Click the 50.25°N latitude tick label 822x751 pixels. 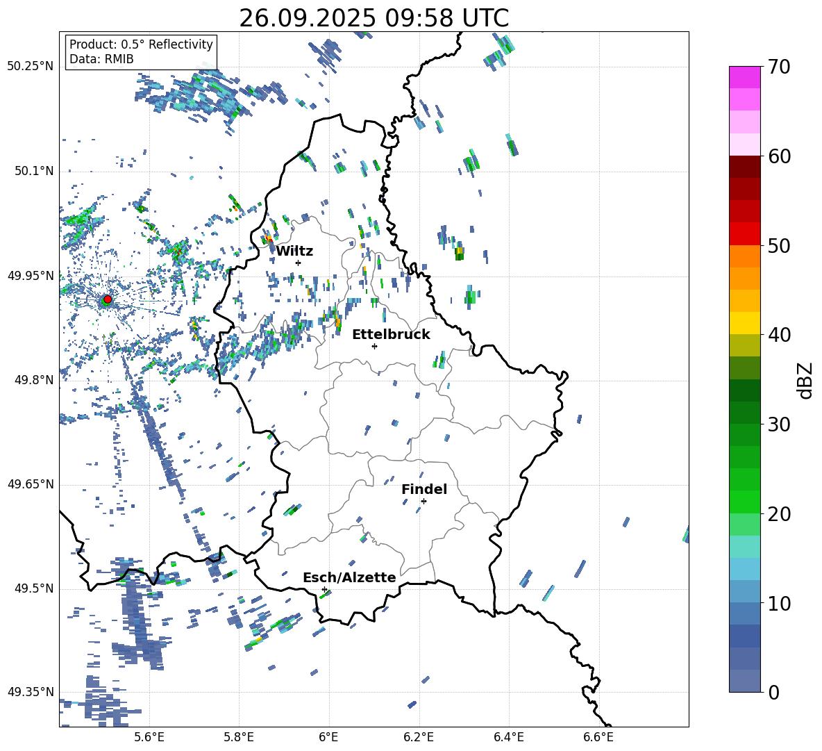point(31,67)
